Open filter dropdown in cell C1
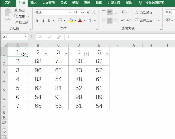 [66, 54]
